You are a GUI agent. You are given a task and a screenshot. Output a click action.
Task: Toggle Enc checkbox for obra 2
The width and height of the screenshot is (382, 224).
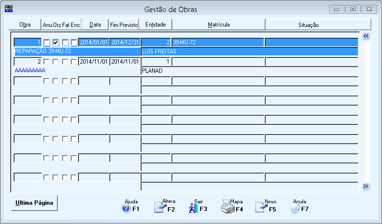pyautogui.click(x=74, y=62)
